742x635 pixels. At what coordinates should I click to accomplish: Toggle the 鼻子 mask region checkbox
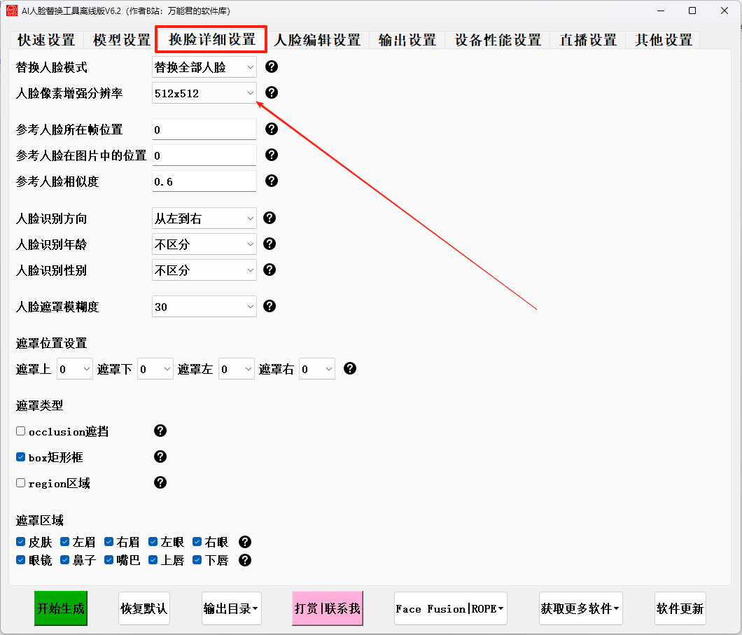coord(65,560)
